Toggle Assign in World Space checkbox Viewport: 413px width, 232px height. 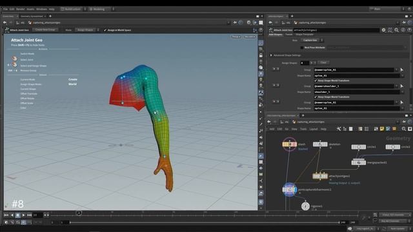pyautogui.click(x=105, y=30)
